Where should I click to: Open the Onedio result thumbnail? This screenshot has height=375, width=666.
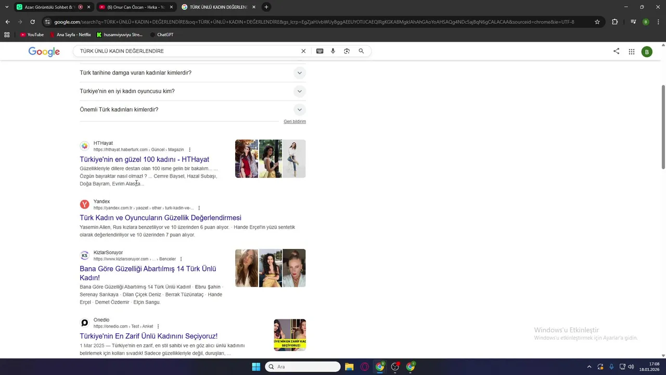click(x=290, y=335)
